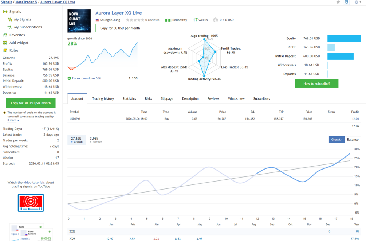Click the sidebar Copy for 30 USD per month button
The height and width of the screenshot is (241, 366).
click(x=31, y=103)
